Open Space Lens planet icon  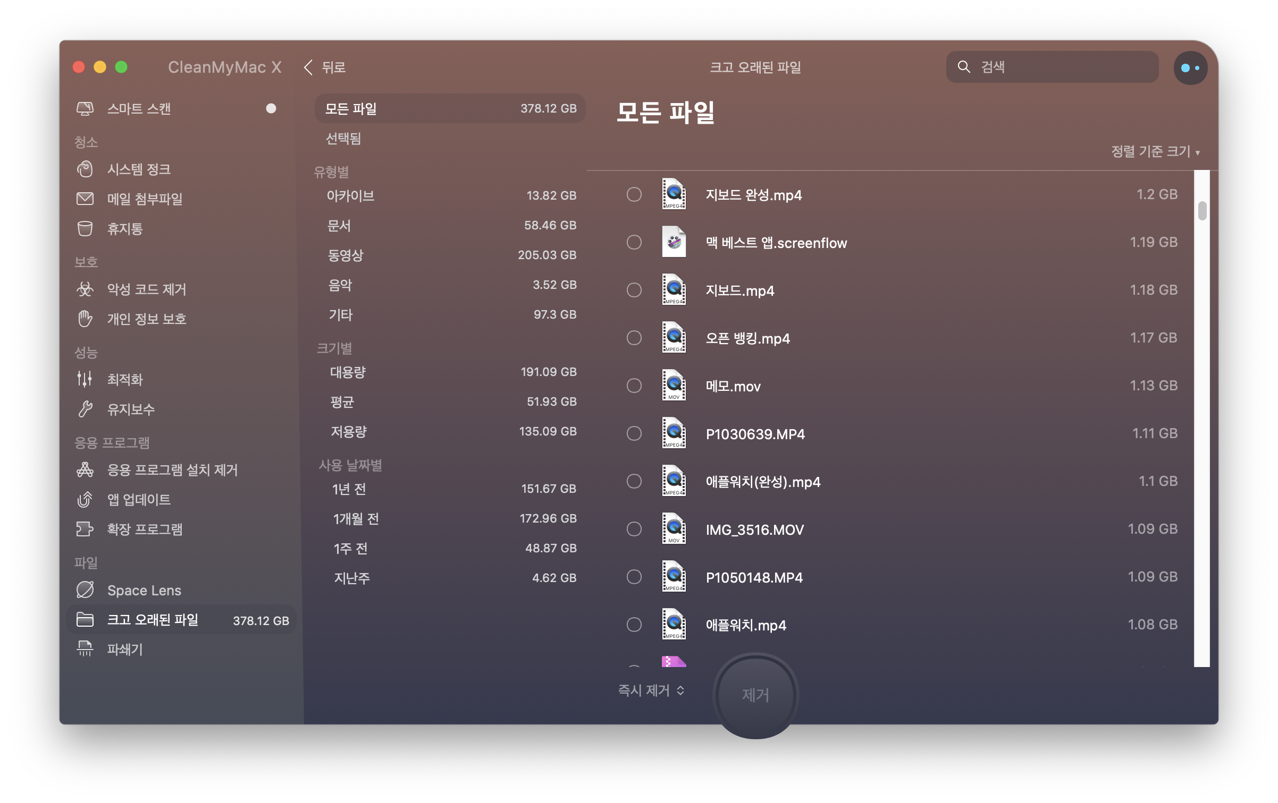pos(85,590)
